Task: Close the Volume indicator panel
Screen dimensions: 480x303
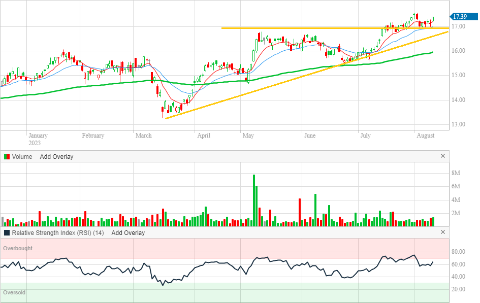Action: pos(442,156)
